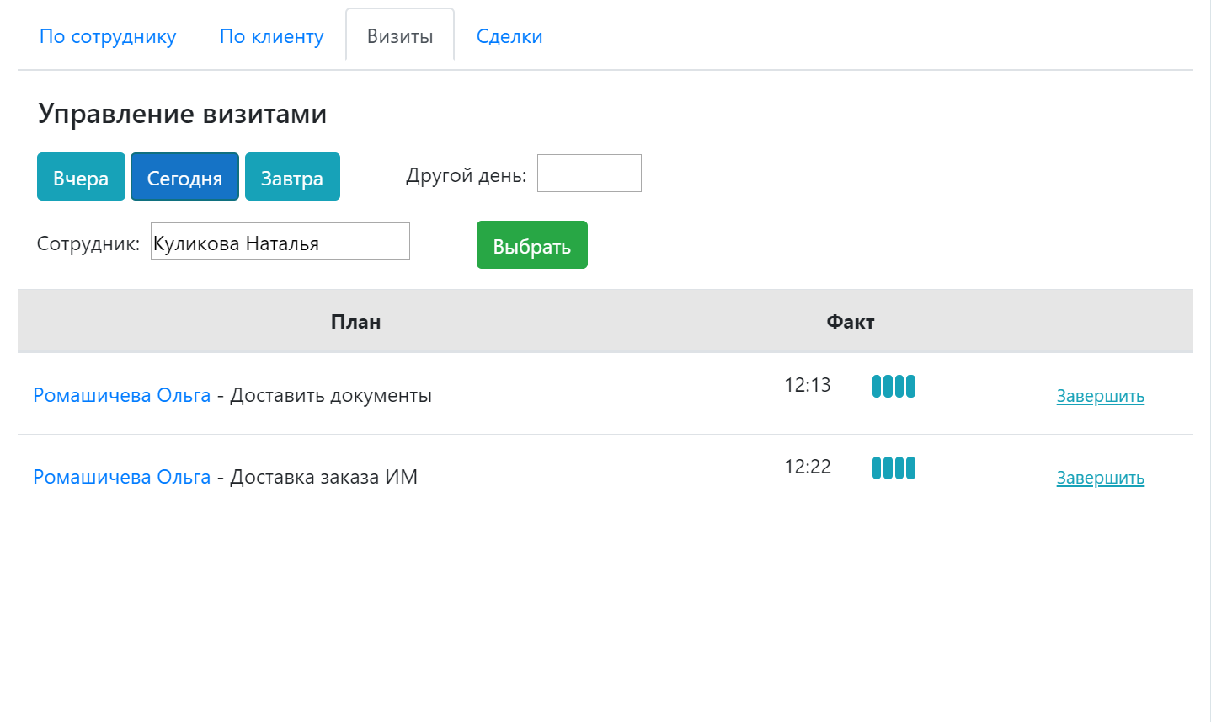Screen dimensions: 1211x722
Task: Open Ромашичева Ольга in Доставить документы row
Action: pyautogui.click(x=122, y=395)
